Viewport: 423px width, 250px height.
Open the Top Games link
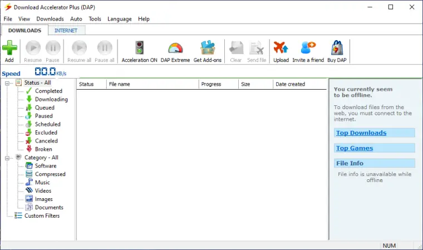point(355,148)
